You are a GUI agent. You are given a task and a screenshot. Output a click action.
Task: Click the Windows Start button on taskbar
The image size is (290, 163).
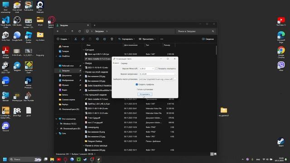click(x=5, y=159)
